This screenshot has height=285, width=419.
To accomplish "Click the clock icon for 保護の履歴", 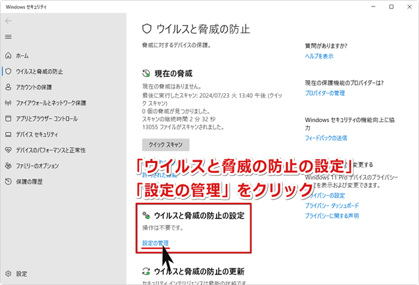I will click(x=9, y=182).
